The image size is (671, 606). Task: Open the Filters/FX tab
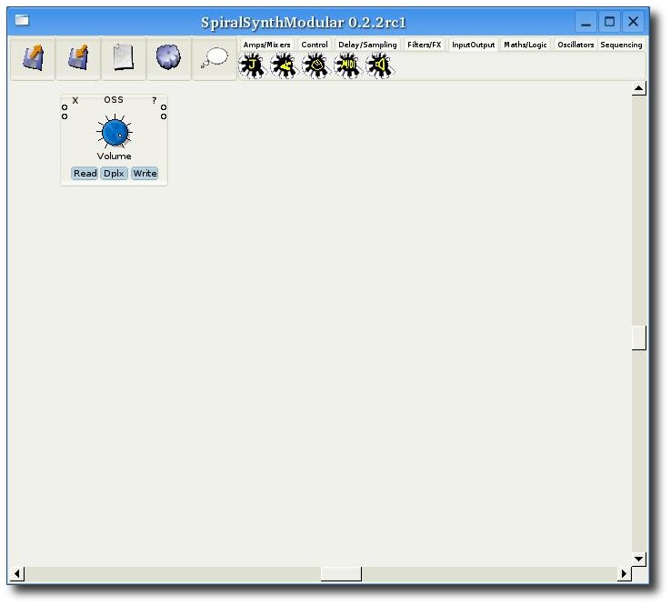pyautogui.click(x=424, y=45)
